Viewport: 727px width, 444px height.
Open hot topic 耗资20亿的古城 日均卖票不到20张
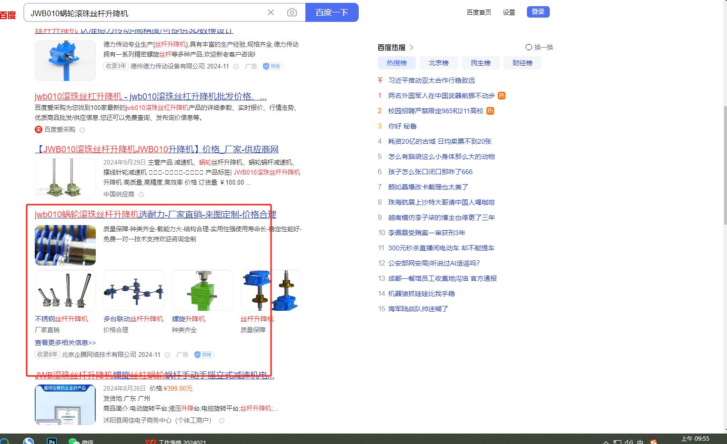(440, 141)
